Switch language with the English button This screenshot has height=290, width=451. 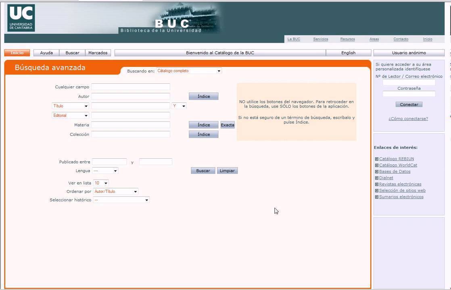(348, 53)
